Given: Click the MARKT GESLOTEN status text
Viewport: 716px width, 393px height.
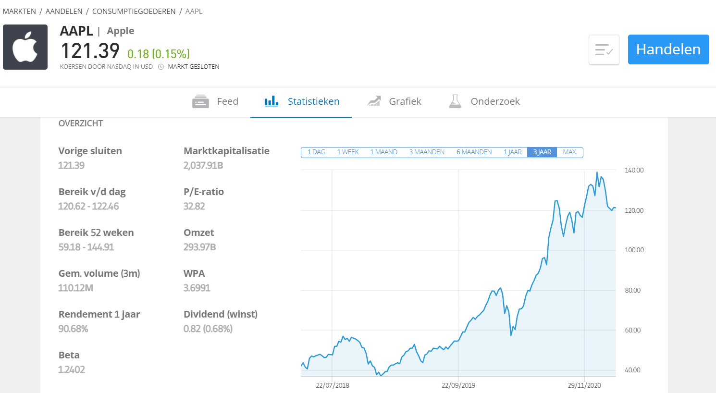Looking at the screenshot, I should (x=194, y=67).
